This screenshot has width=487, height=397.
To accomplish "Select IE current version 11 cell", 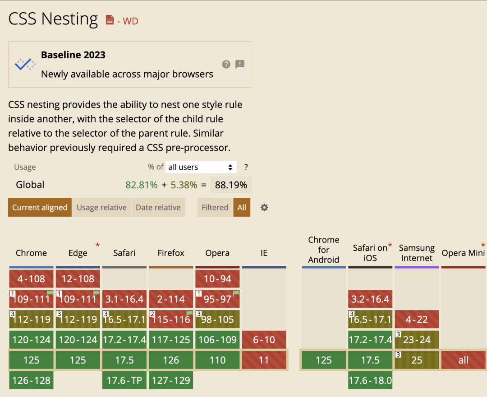I will coord(264,360).
